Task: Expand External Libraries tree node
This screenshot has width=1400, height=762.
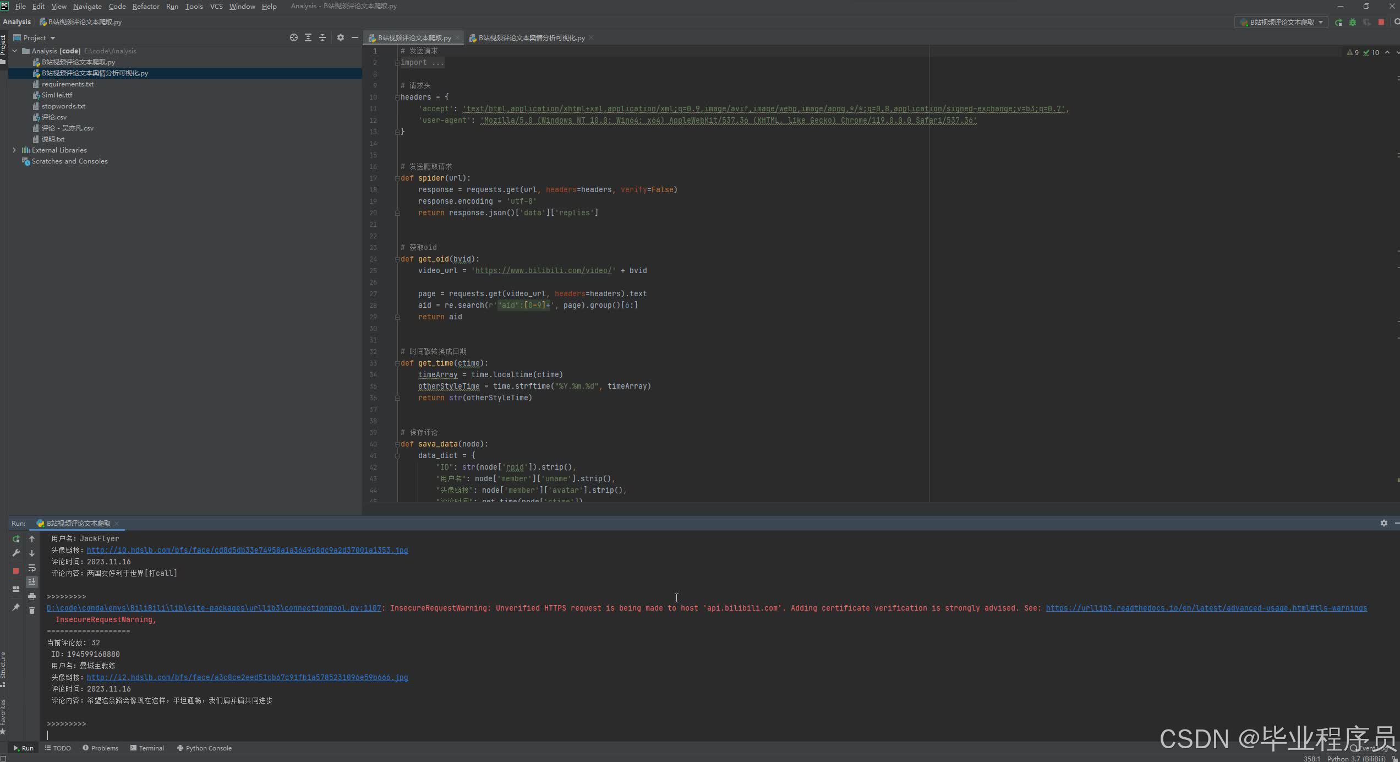Action: point(14,150)
